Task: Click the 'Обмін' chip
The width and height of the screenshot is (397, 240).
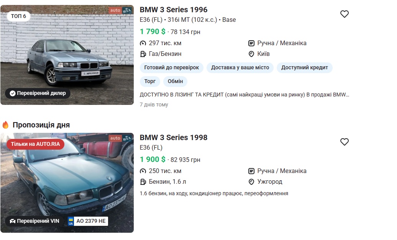Action: (x=175, y=82)
